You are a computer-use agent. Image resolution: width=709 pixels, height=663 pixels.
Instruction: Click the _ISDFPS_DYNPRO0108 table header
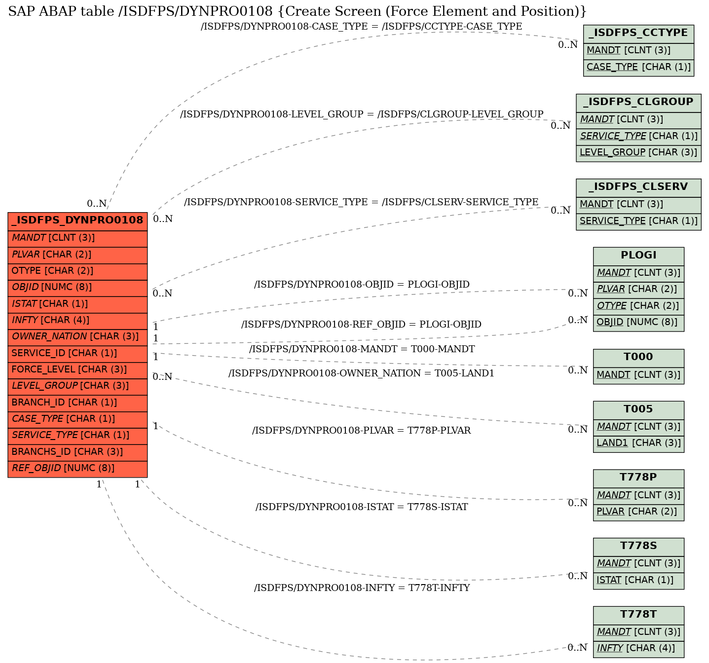pos(77,221)
